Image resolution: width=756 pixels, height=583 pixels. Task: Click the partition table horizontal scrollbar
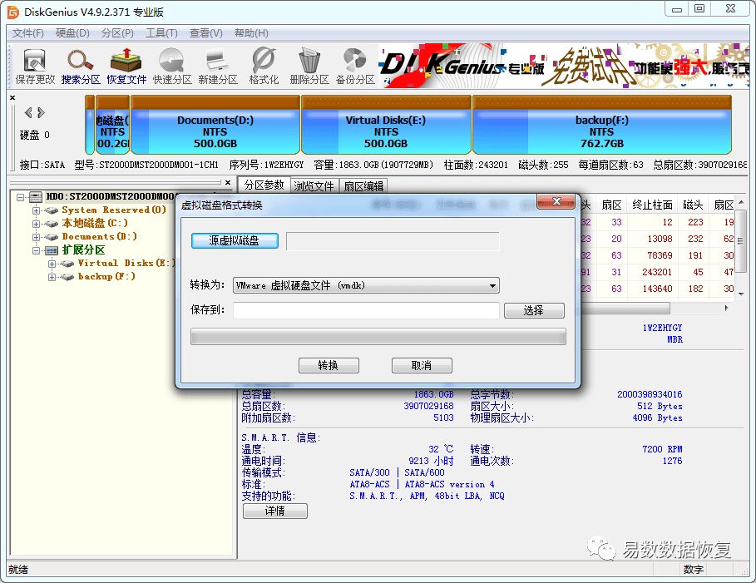625,308
